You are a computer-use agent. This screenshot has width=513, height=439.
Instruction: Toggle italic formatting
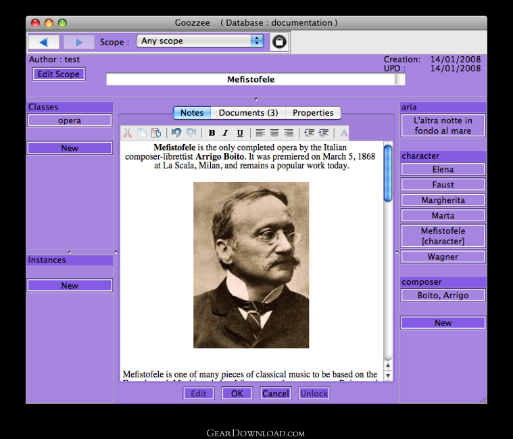[226, 133]
